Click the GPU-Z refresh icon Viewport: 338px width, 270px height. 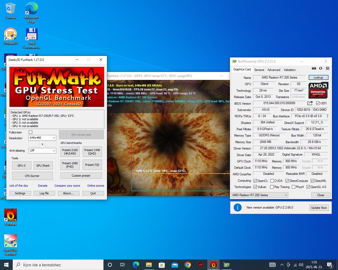click(321, 69)
